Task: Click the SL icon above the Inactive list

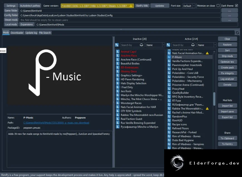Action: [117, 45]
